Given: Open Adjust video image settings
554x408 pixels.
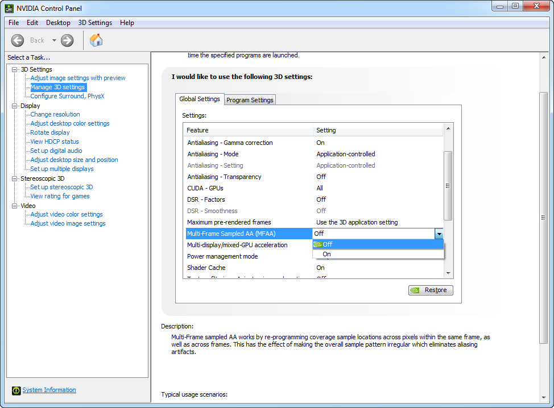Looking at the screenshot, I should 68,223.
